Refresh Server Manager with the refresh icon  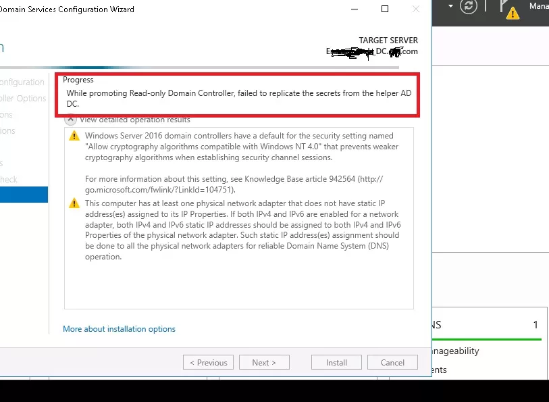click(469, 6)
